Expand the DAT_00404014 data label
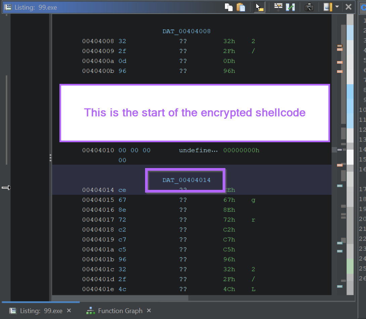The image size is (366, 319). coord(185,180)
